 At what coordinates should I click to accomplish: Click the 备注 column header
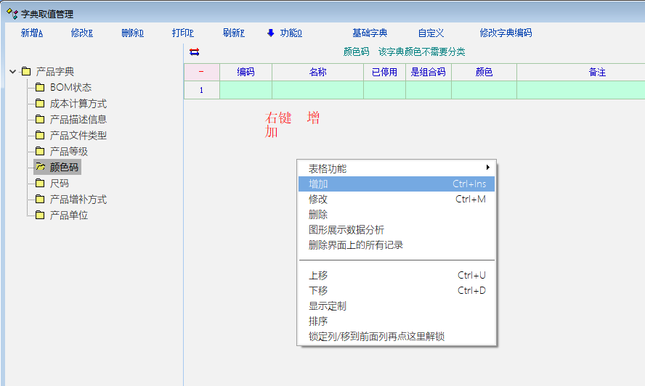pyautogui.click(x=581, y=72)
